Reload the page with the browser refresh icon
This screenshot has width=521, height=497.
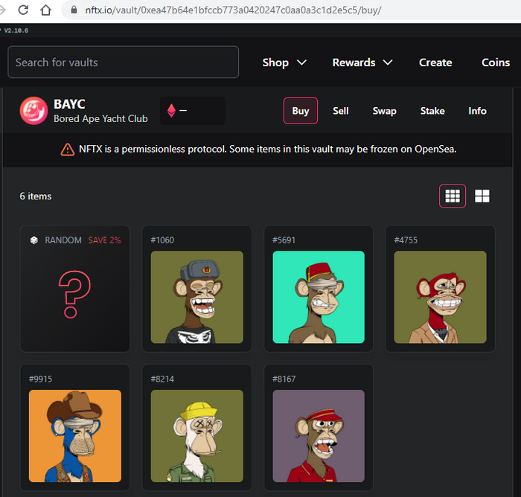pyautogui.click(x=23, y=10)
